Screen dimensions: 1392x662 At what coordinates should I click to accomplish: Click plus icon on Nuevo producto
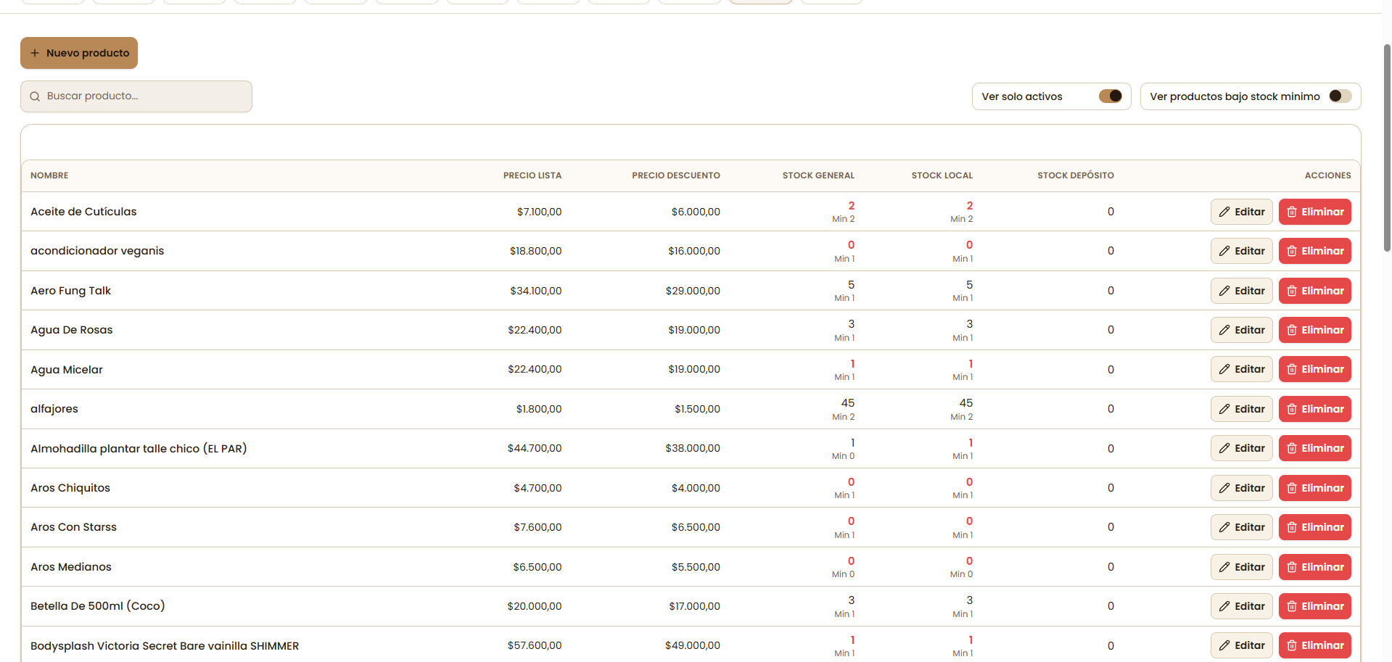[x=35, y=53]
